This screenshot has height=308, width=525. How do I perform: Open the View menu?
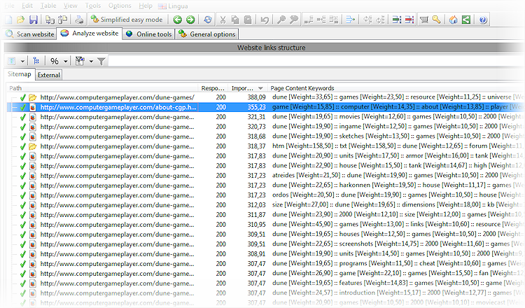[70, 6]
